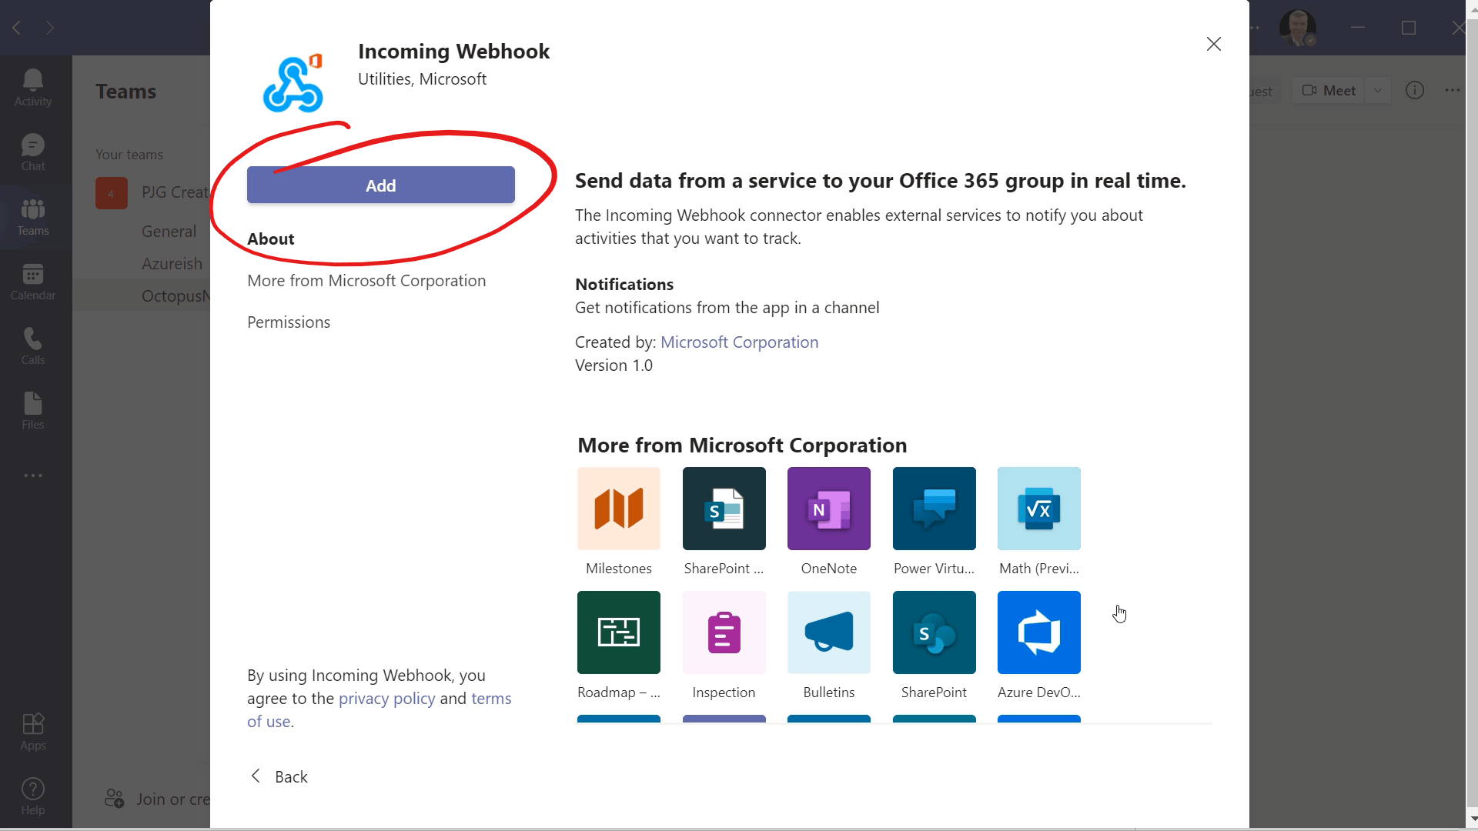Open Files in the sidebar
The image size is (1478, 831).
tap(33, 411)
